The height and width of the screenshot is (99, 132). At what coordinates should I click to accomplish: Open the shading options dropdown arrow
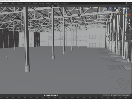point(130,8)
